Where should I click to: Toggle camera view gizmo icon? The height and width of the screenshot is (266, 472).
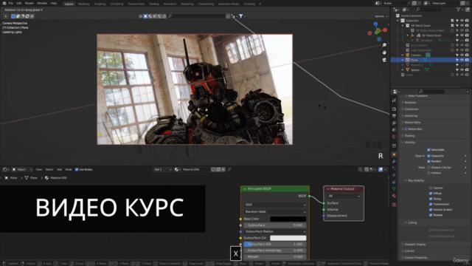(384, 60)
